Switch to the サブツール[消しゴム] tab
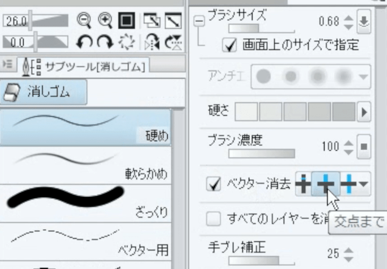This screenshot has height=269, width=387. click(x=83, y=66)
